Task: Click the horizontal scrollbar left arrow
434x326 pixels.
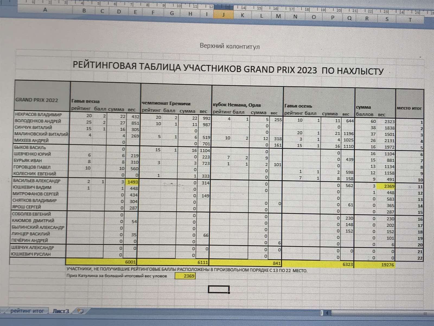Action: point(327,313)
